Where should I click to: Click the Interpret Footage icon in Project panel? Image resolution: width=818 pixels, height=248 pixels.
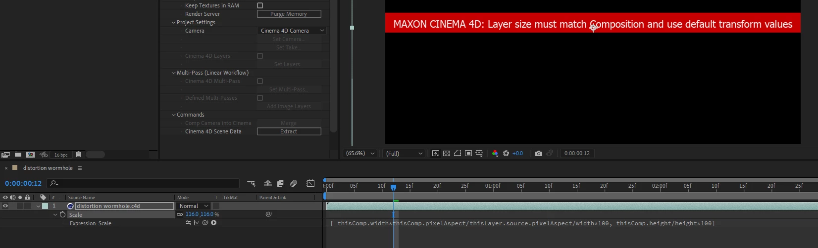pyautogui.click(x=6, y=155)
